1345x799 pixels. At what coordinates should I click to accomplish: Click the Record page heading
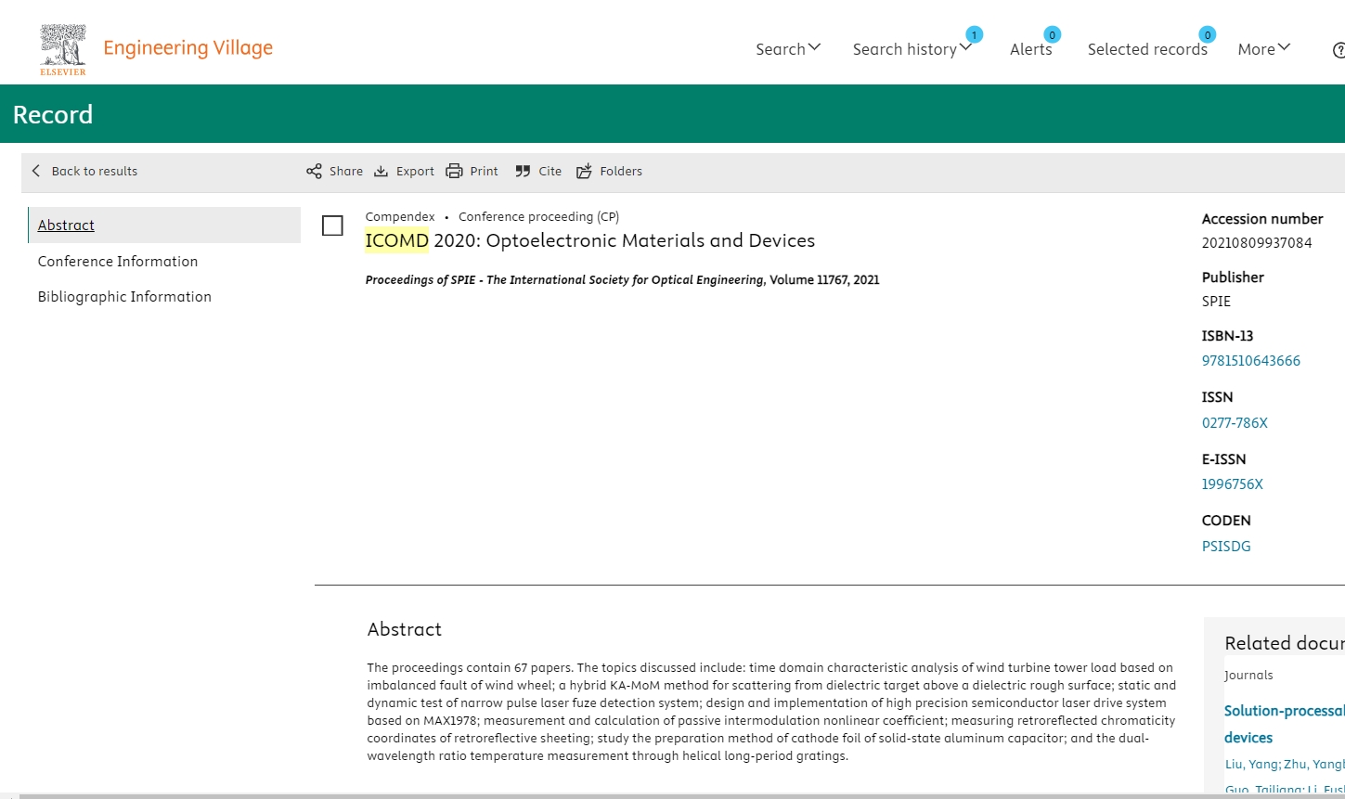[x=53, y=114]
